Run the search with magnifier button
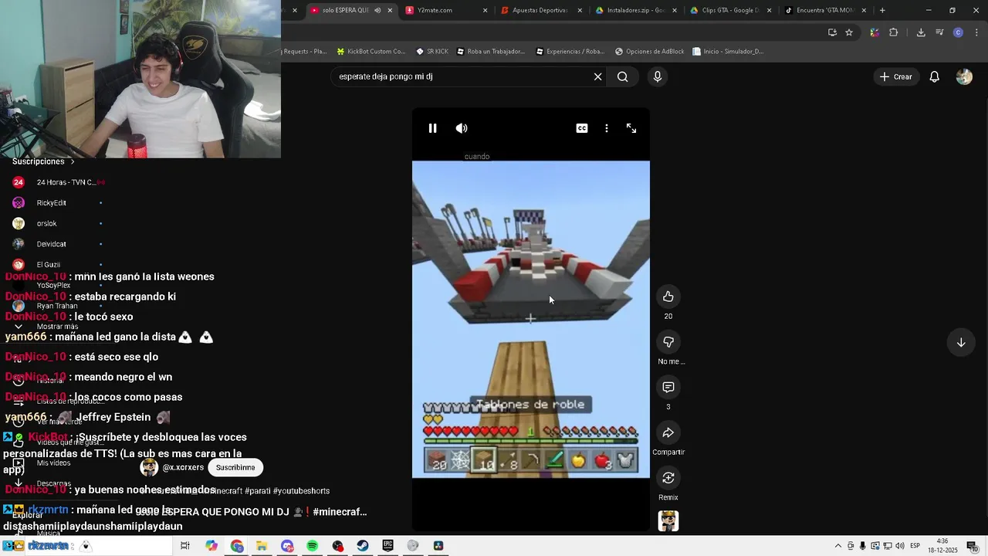The height and width of the screenshot is (556, 988). click(622, 76)
